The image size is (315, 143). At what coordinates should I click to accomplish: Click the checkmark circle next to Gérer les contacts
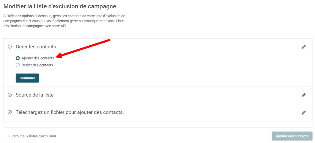click(10, 47)
